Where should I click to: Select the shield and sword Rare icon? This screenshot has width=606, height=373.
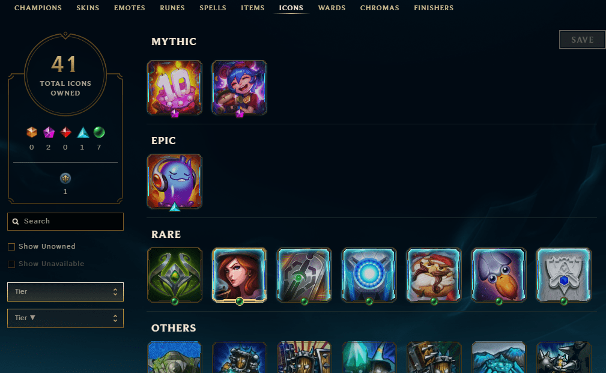tap(304, 275)
